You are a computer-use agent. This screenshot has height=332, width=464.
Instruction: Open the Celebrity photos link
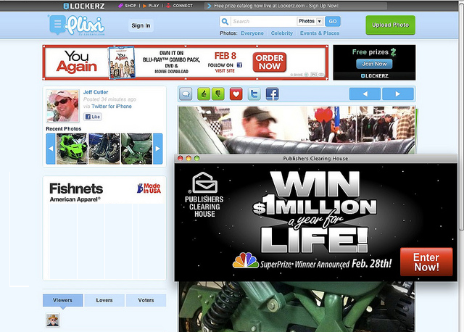click(x=281, y=33)
